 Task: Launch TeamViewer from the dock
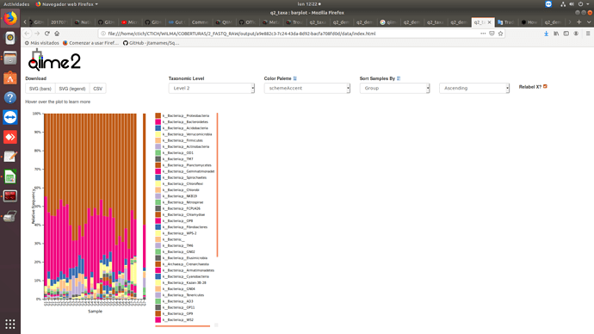[10, 117]
